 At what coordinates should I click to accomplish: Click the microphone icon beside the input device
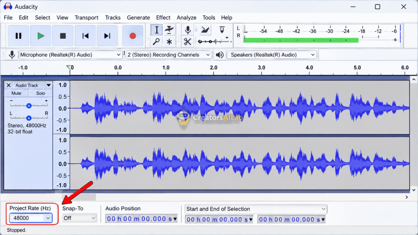click(x=12, y=55)
